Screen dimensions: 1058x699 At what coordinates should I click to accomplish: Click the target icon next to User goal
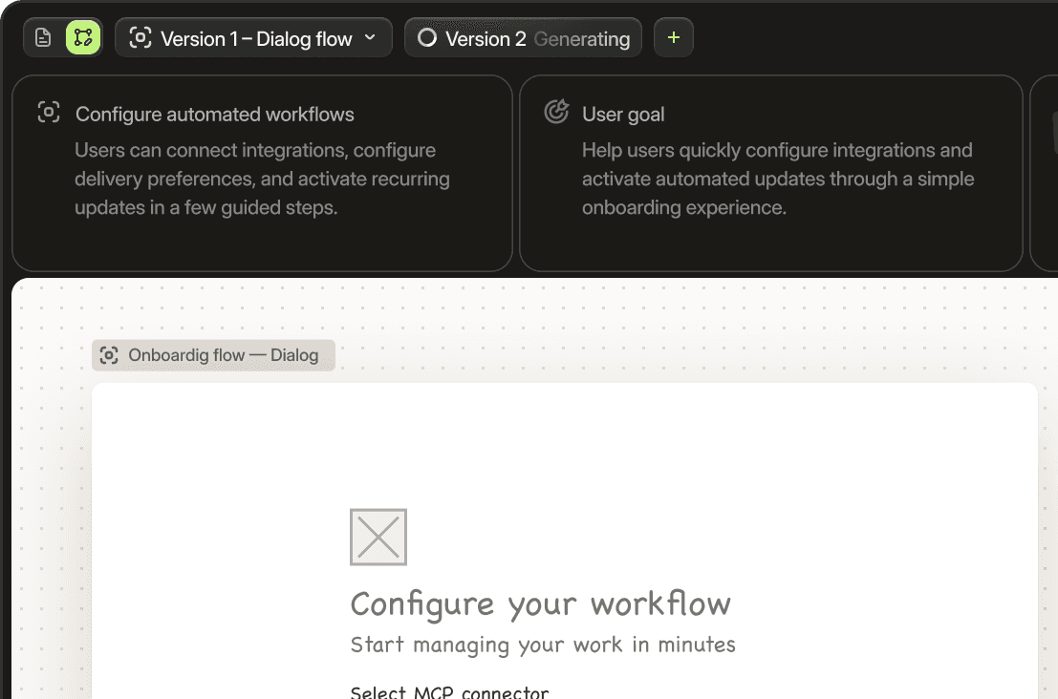pos(556,112)
